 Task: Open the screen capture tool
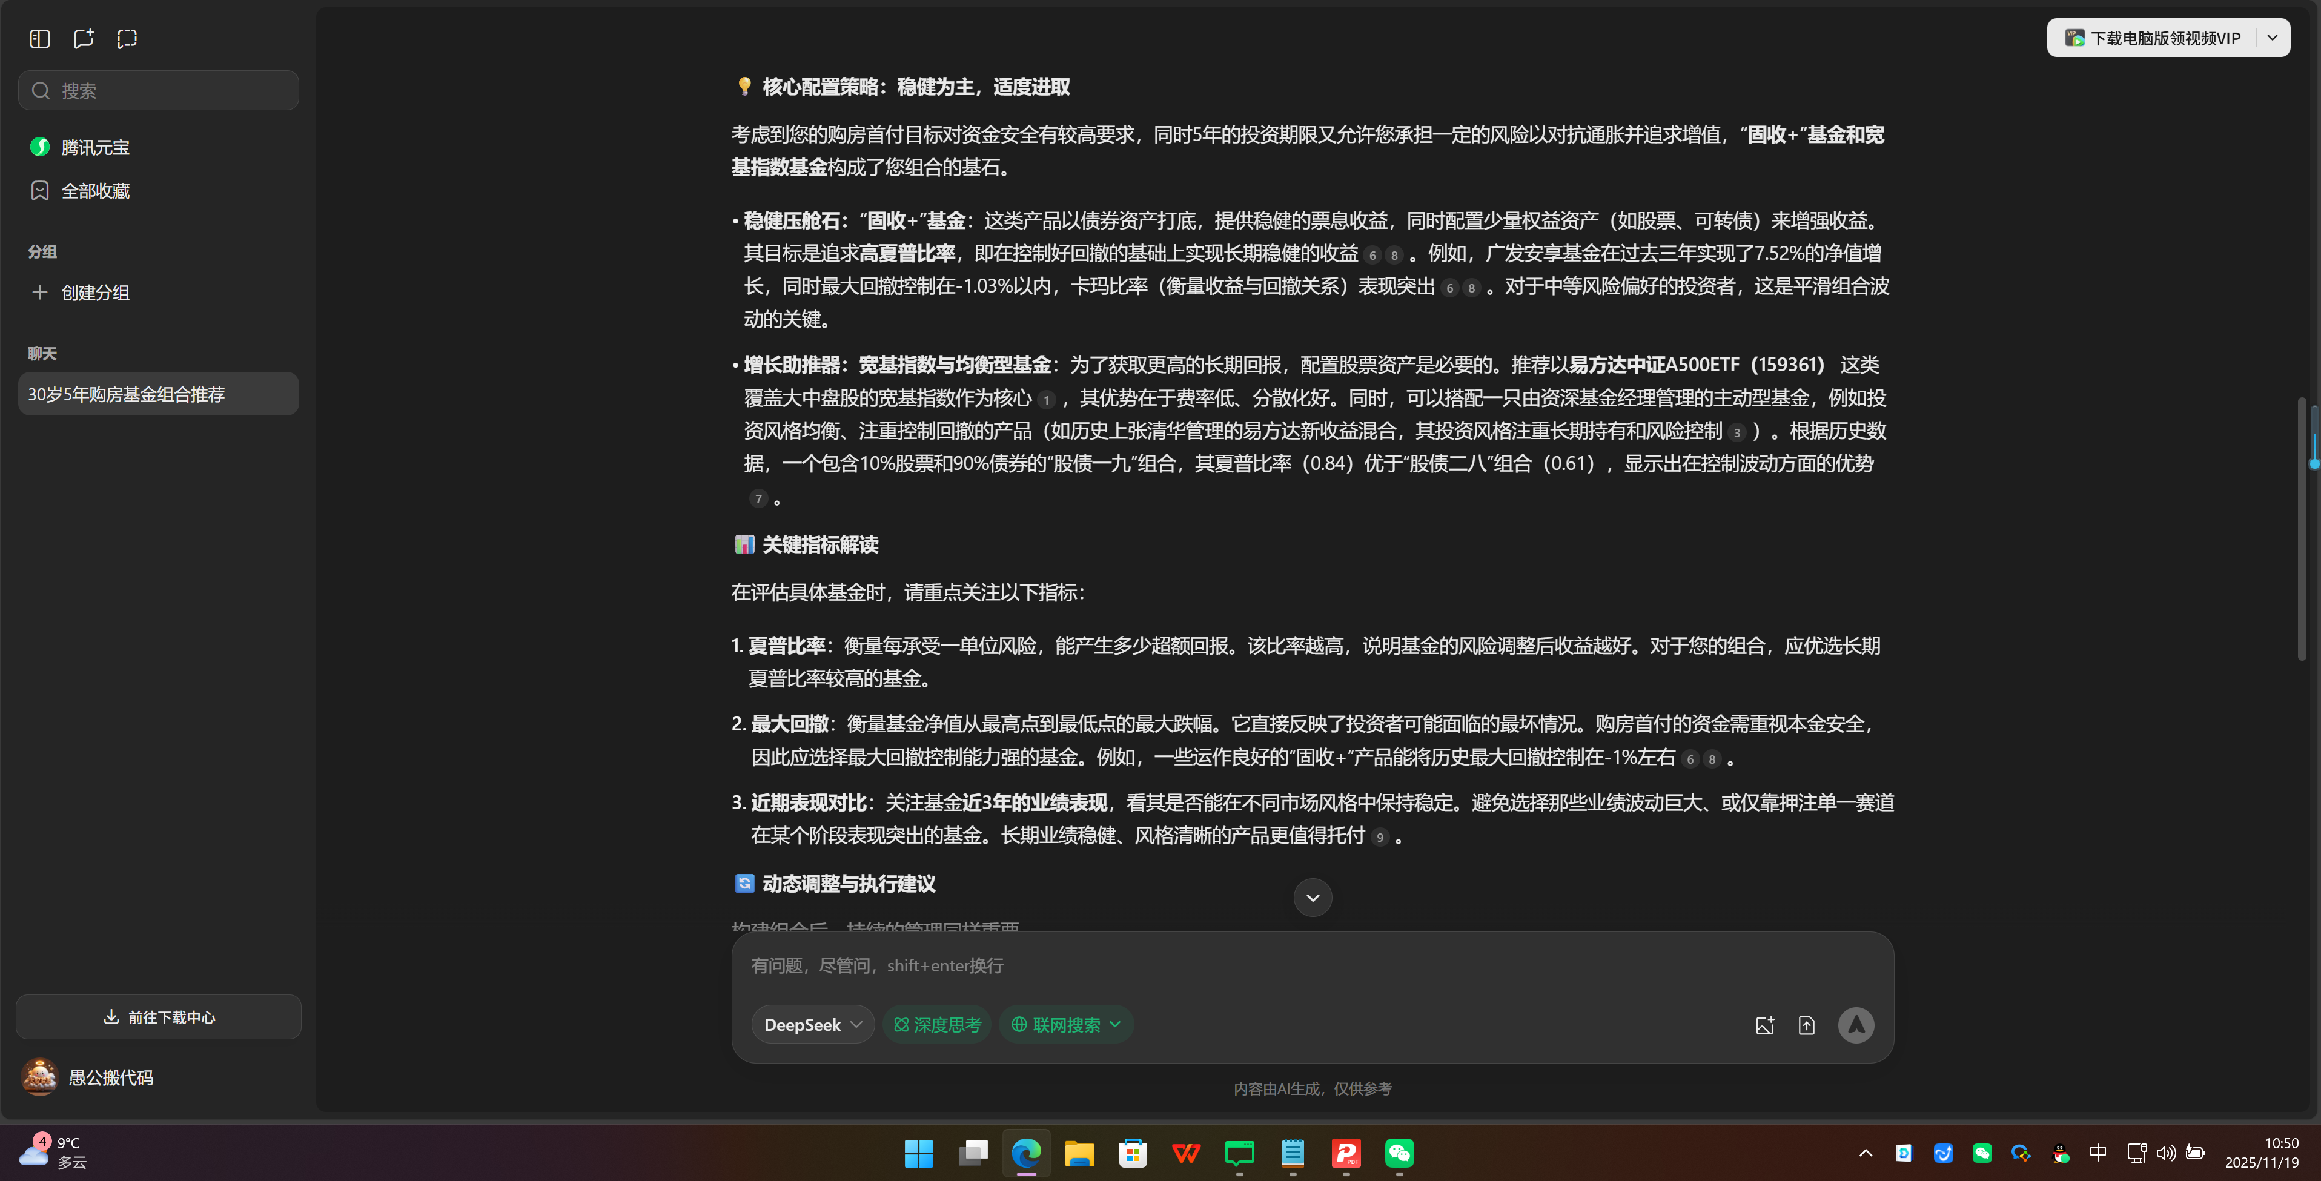click(126, 39)
